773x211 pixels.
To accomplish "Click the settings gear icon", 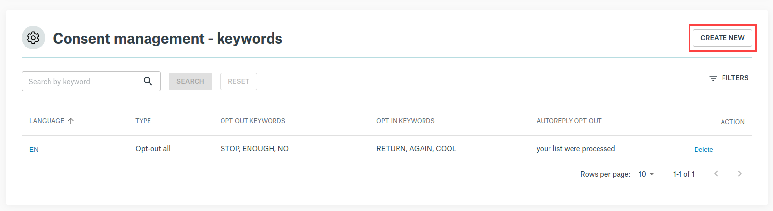I will 33,38.
